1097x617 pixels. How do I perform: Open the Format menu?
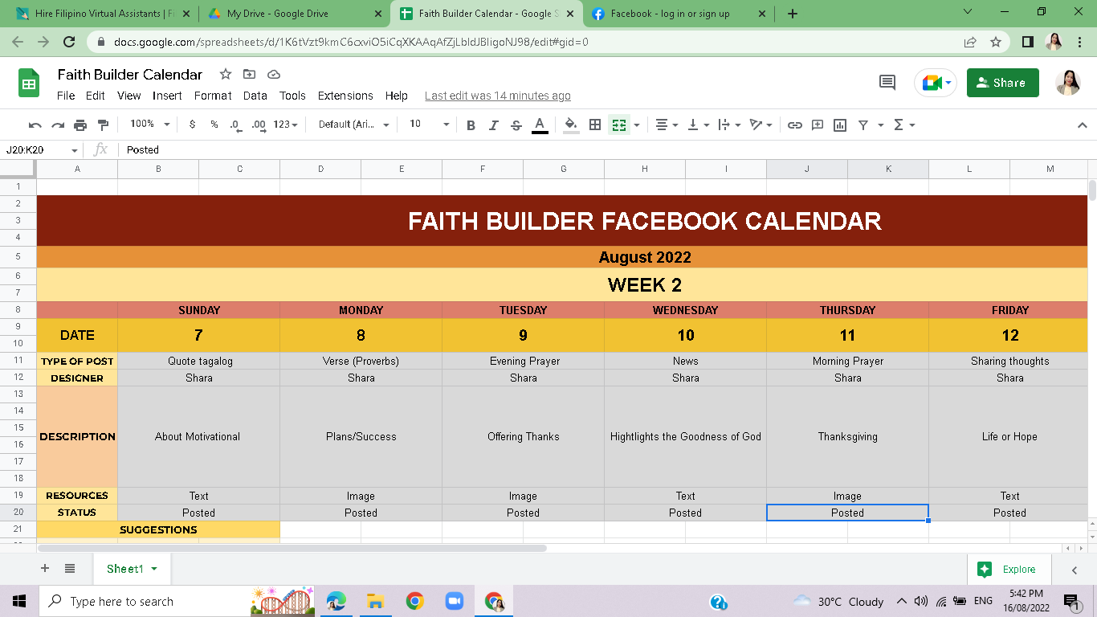(x=213, y=96)
